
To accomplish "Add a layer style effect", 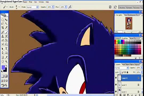I will point(120,95).
